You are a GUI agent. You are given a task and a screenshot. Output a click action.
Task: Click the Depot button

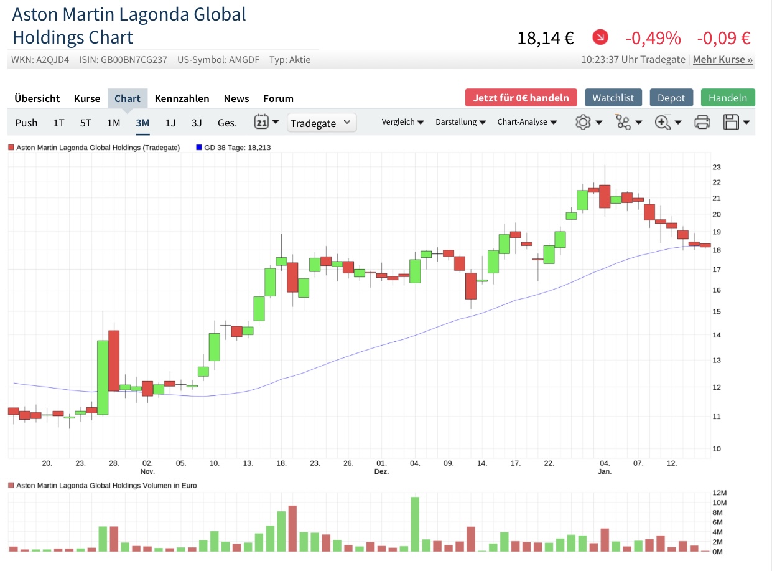click(x=671, y=98)
